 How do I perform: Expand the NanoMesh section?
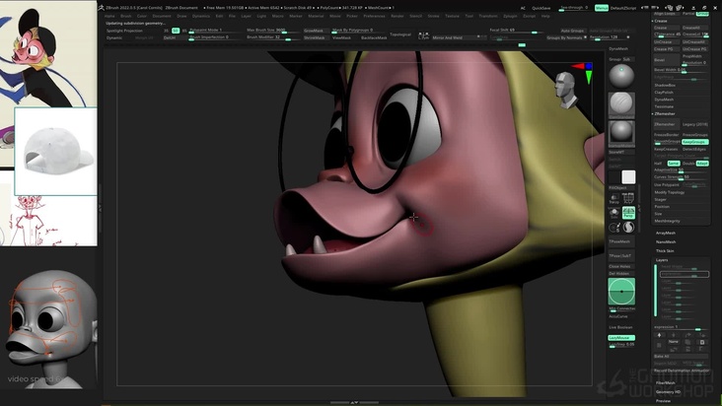(666, 241)
